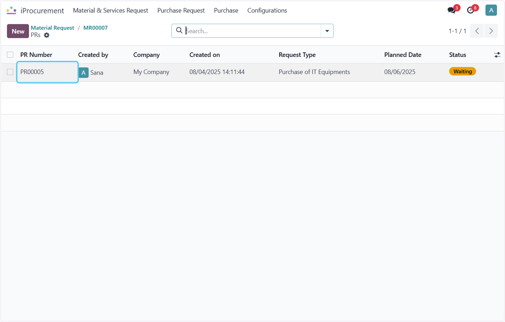Viewport: 505px width, 322px height.
Task: Open the Configurations menu
Action: coord(267,11)
